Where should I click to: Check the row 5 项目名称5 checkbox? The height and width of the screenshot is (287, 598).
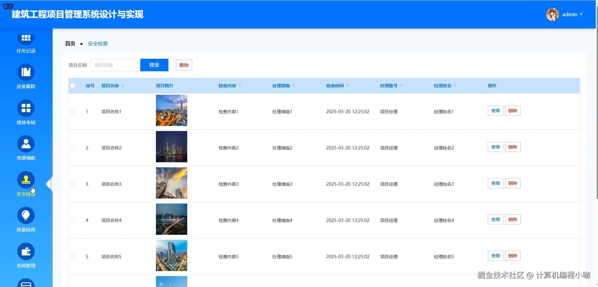coord(72,257)
